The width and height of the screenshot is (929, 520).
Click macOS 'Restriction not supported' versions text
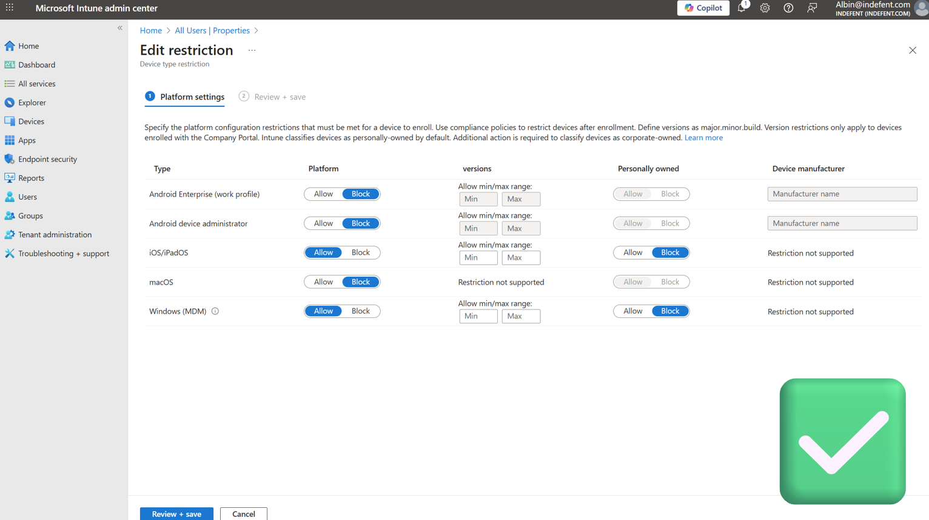click(x=501, y=282)
